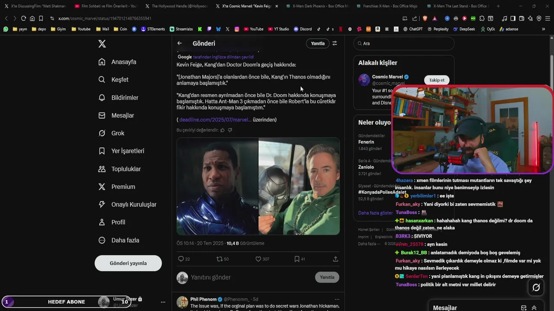Open reply sorting filter icon
Image resolution: width=554 pixels, height=311 pixels.
(335, 43)
